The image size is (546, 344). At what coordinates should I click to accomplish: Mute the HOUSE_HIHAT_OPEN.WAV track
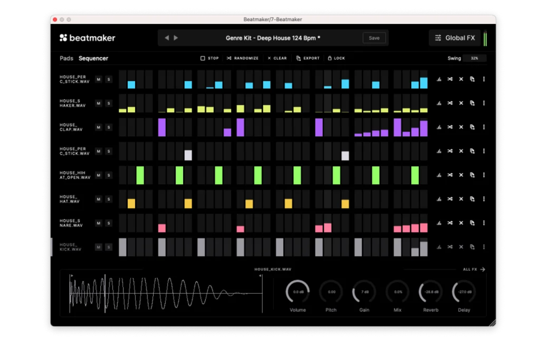click(99, 175)
